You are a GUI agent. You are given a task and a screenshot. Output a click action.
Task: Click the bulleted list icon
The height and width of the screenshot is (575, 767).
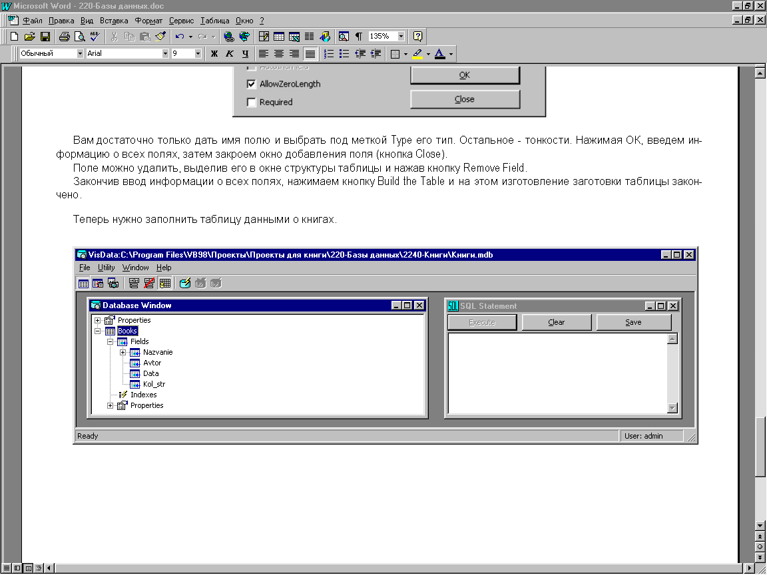click(344, 54)
